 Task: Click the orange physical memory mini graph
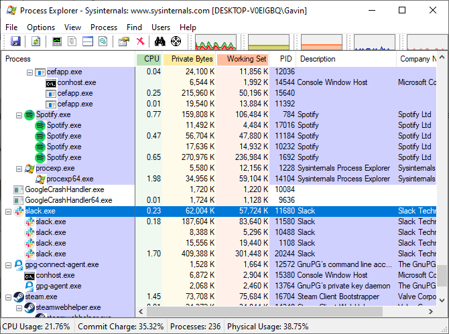[x=322, y=42]
